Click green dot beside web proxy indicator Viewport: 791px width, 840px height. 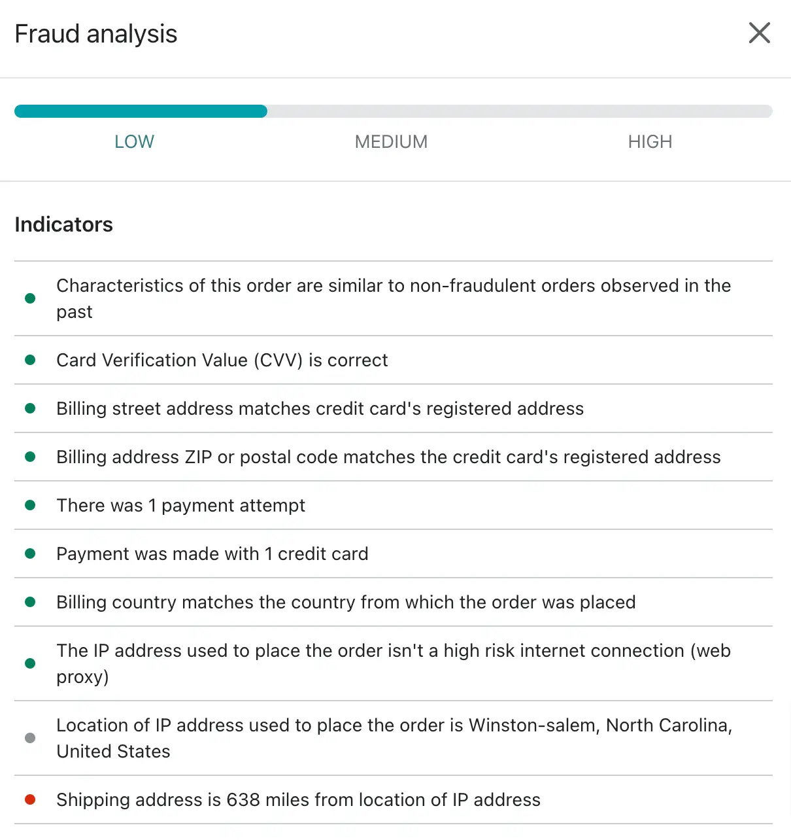coord(30,663)
